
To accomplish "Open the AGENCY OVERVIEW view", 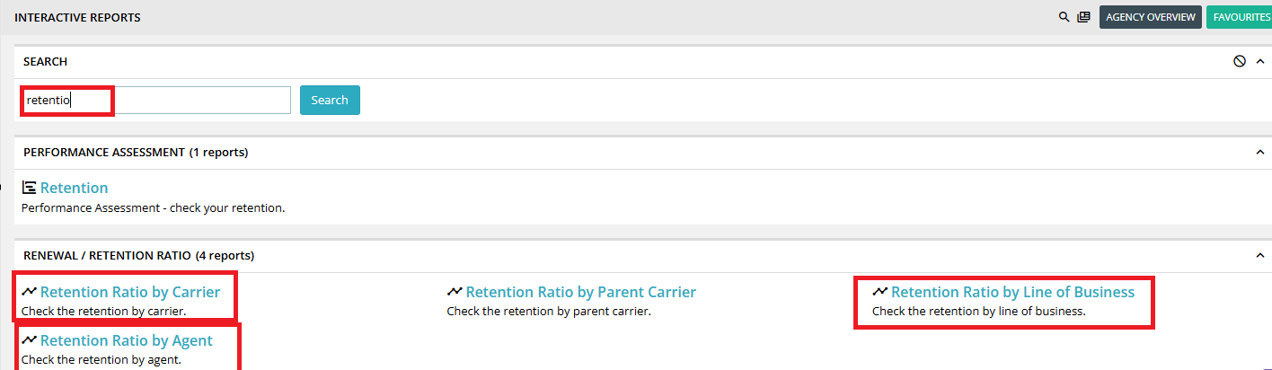I will (x=1151, y=17).
